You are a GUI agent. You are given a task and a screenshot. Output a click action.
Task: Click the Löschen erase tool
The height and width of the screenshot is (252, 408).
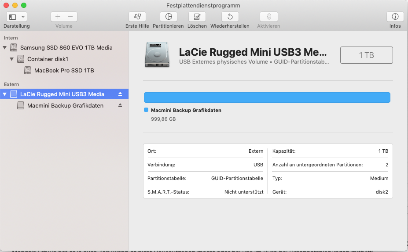[x=197, y=17]
